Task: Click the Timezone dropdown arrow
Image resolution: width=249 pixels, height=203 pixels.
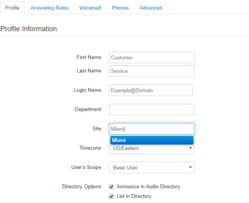Action: click(x=190, y=148)
